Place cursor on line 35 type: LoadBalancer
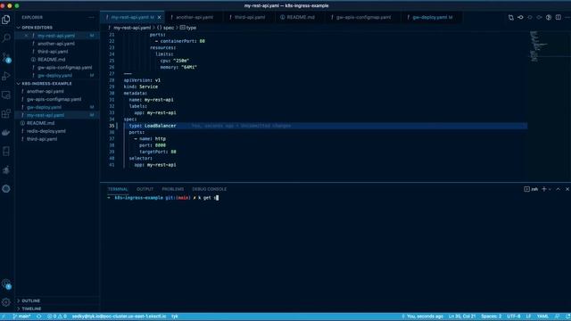 coord(153,126)
